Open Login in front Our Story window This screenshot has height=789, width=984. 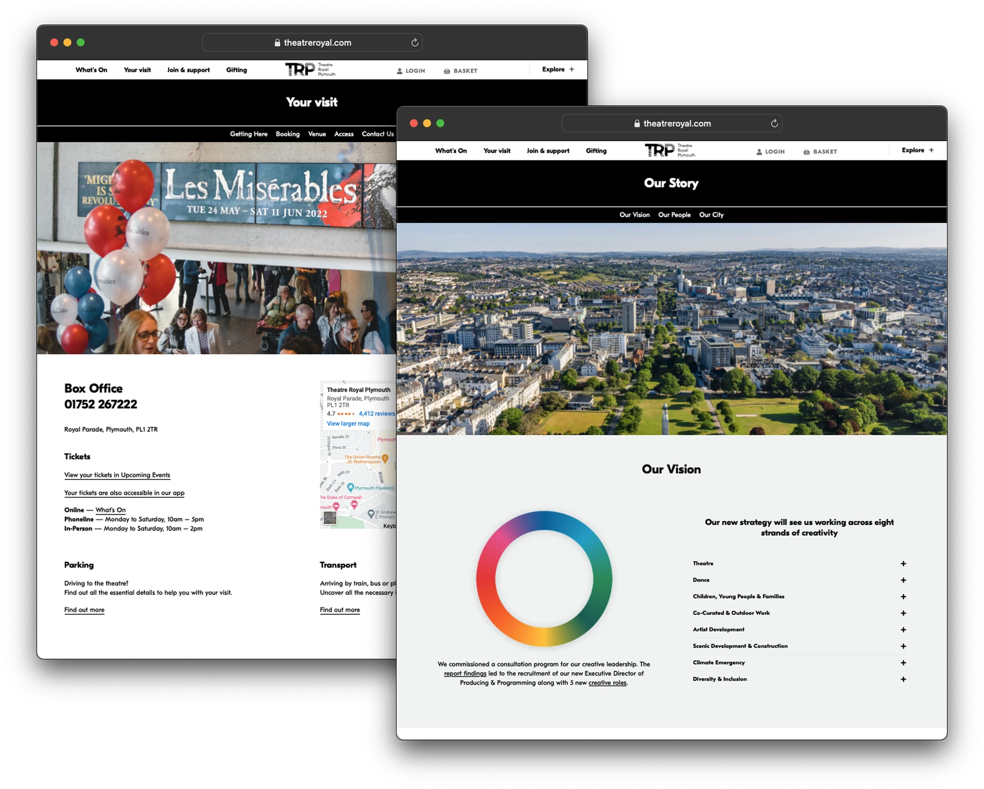coord(770,151)
